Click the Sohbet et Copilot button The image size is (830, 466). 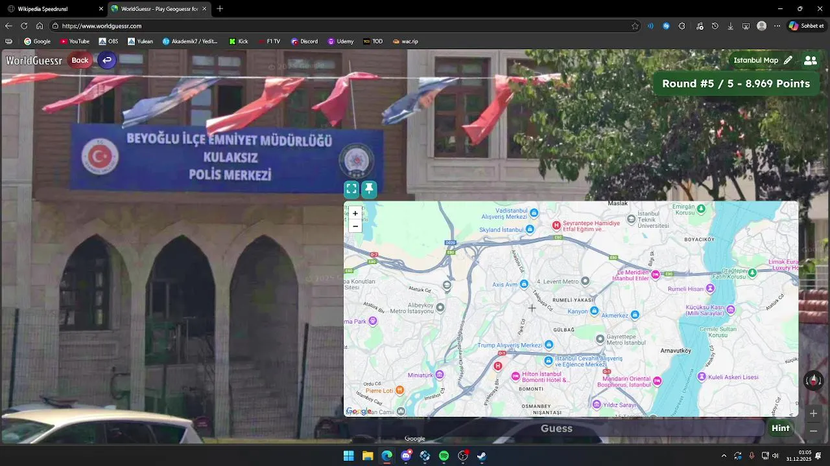[806, 26]
